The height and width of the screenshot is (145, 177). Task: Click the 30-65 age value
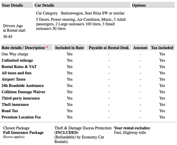(8, 37)
